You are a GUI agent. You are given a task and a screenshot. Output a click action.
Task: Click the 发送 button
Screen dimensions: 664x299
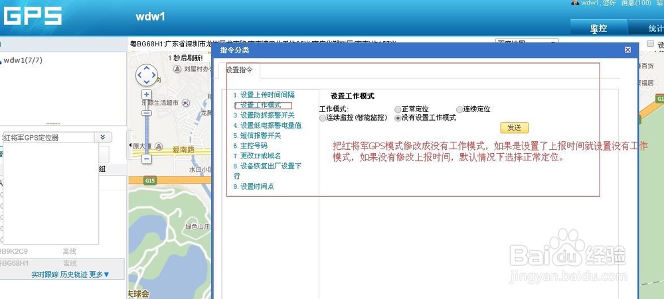point(514,128)
